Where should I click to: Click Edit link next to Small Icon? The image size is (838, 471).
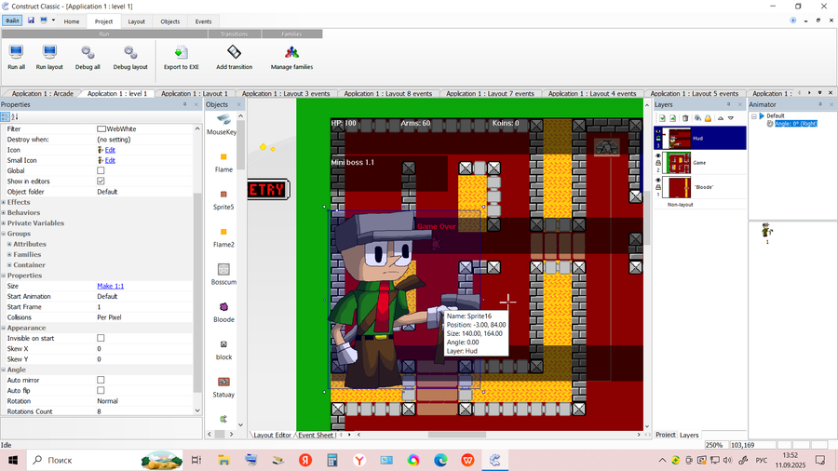click(x=110, y=160)
